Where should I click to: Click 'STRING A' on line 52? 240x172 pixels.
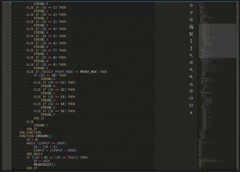48,79
